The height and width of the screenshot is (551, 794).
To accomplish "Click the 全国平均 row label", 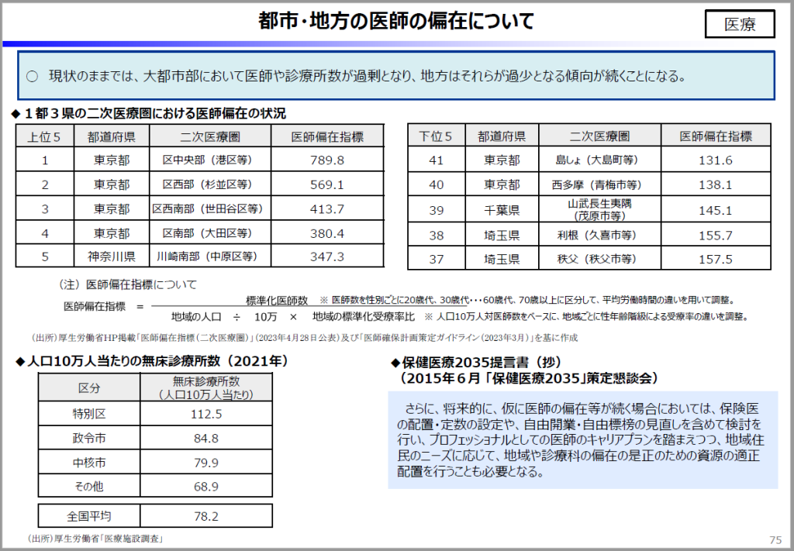I will point(89,516).
